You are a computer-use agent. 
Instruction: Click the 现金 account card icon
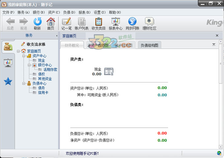(x=109, y=71)
